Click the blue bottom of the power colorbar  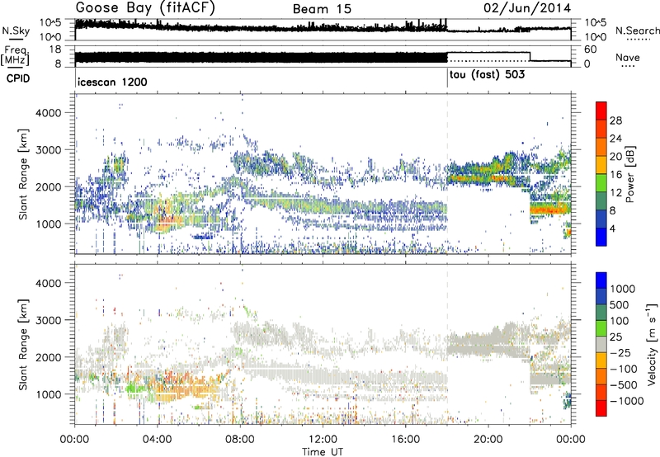[601, 237]
